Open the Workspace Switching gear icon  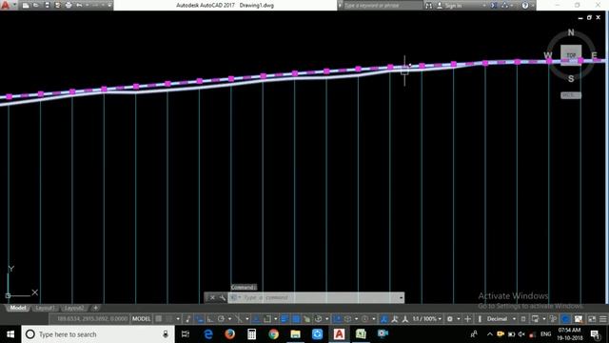click(x=450, y=319)
